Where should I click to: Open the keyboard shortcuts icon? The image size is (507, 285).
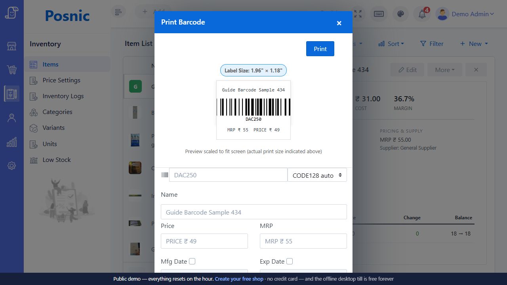coord(379,14)
